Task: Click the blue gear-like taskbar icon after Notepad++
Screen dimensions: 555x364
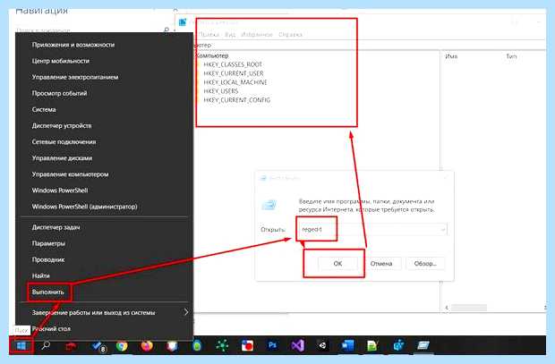Action: (x=398, y=345)
